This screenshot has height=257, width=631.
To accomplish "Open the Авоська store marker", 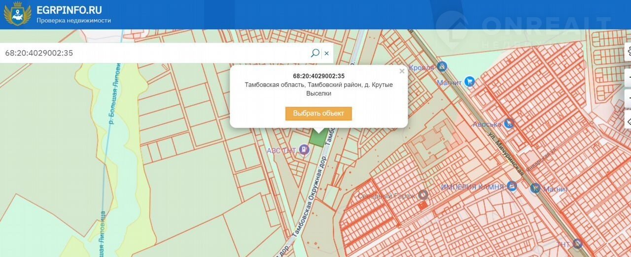I will click(x=509, y=123).
